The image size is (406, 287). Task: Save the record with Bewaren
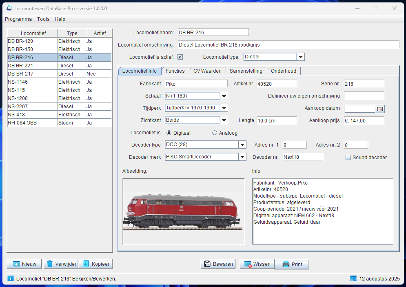218,264
